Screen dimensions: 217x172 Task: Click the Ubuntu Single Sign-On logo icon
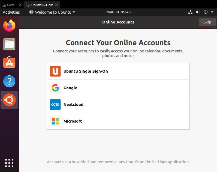55,71
